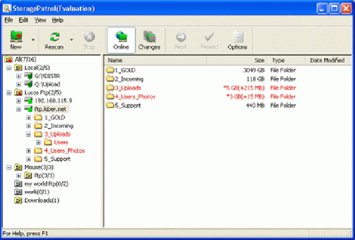
Task: Expand the G:\!DISTR node
Action: (x=18, y=76)
